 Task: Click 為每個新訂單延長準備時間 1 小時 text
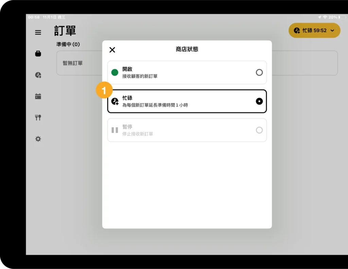coord(155,105)
